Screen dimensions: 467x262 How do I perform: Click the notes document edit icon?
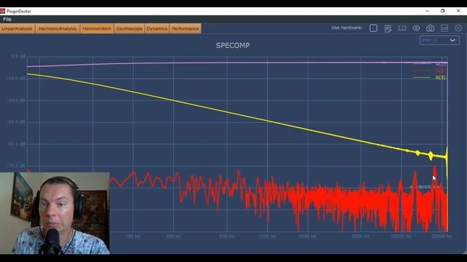pyautogui.click(x=387, y=28)
